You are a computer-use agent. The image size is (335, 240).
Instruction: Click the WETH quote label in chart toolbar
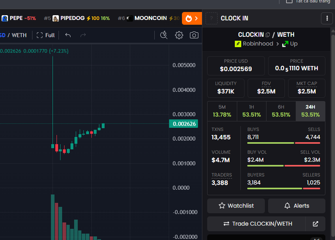pos(19,35)
